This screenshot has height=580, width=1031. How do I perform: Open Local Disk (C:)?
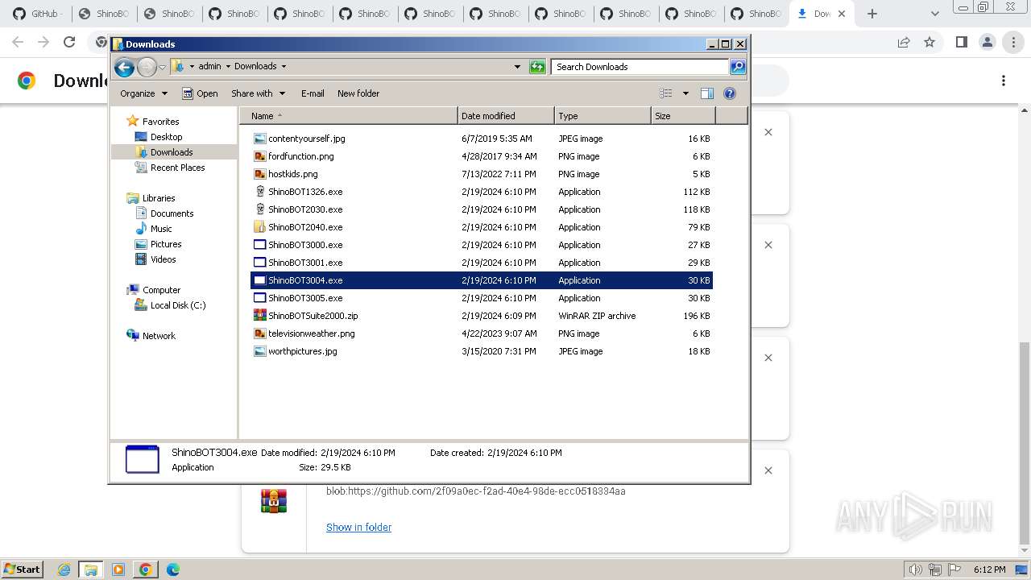point(178,305)
